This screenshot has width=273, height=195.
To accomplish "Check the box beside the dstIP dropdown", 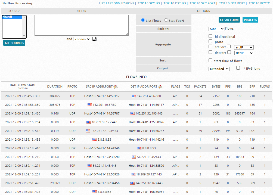I will point(229,52).
